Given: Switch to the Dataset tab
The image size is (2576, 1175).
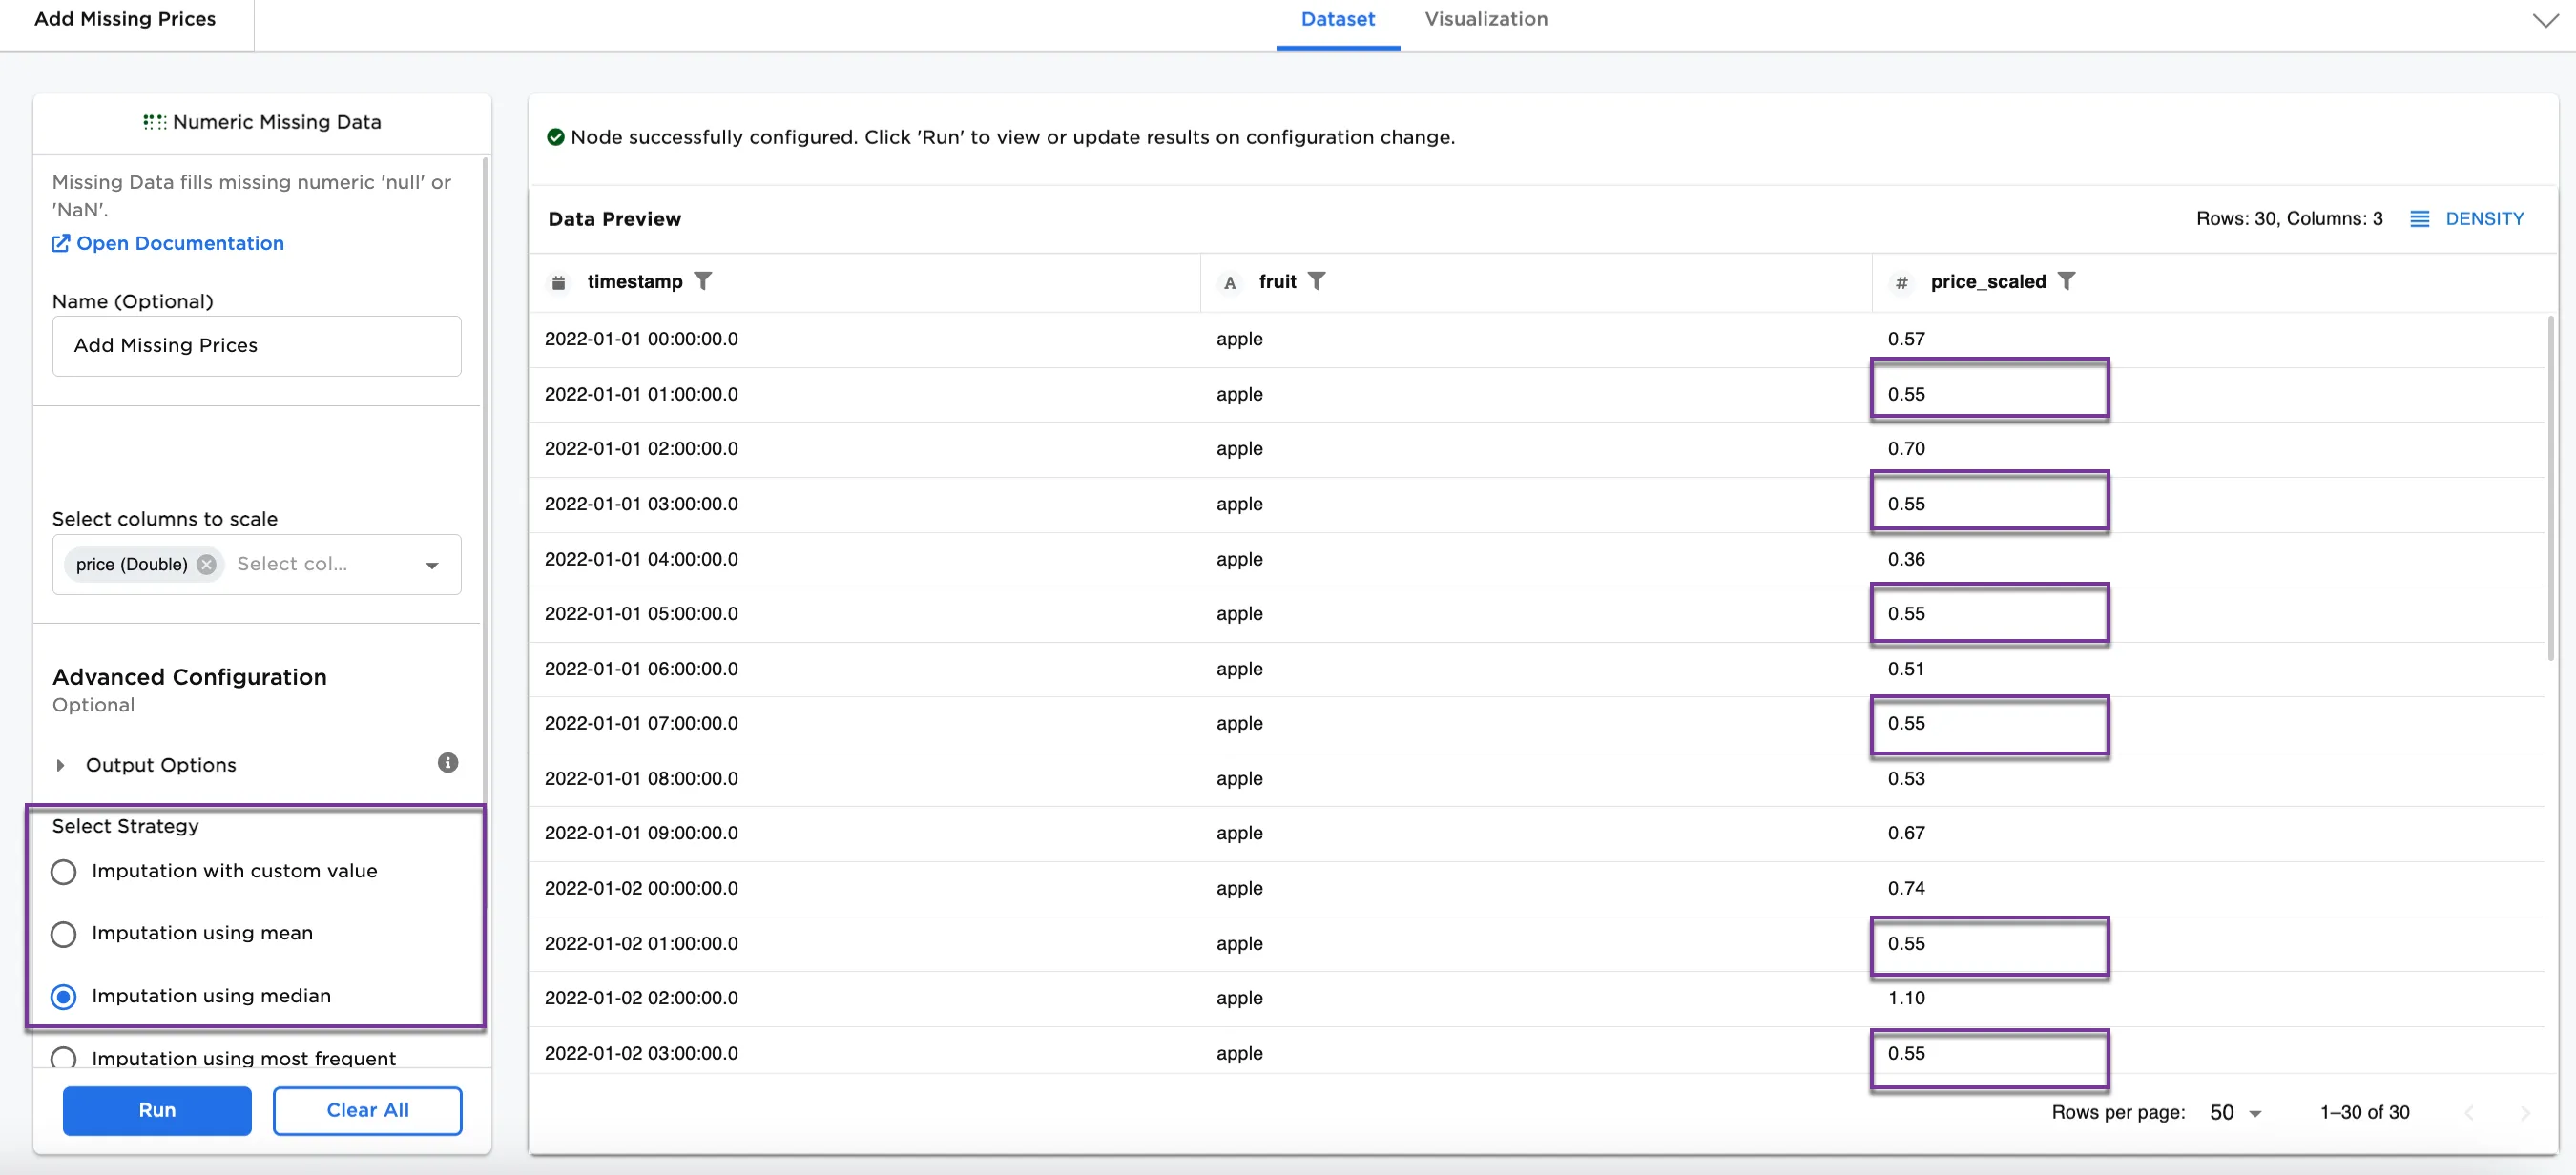Looking at the screenshot, I should coord(1337,19).
